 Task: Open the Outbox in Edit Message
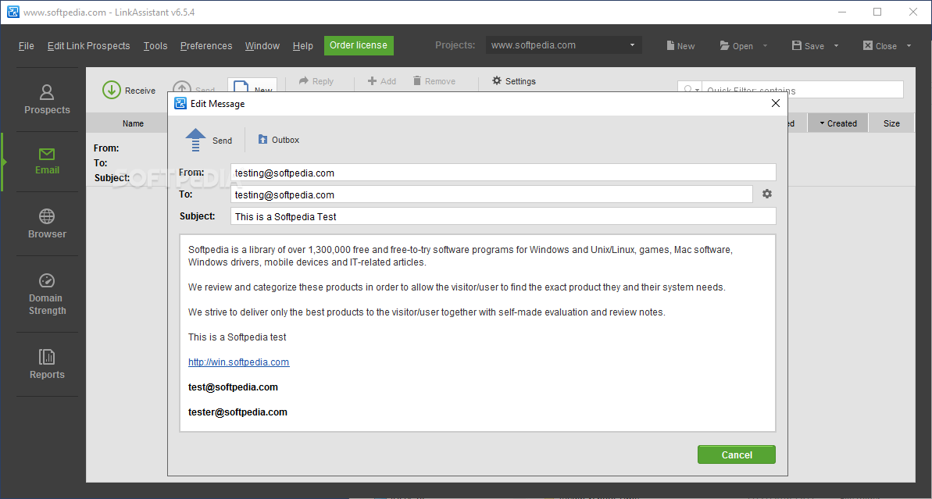[x=279, y=140]
